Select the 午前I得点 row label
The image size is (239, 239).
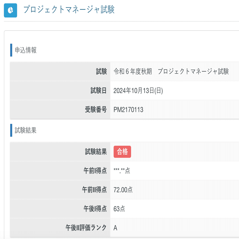click(95, 171)
